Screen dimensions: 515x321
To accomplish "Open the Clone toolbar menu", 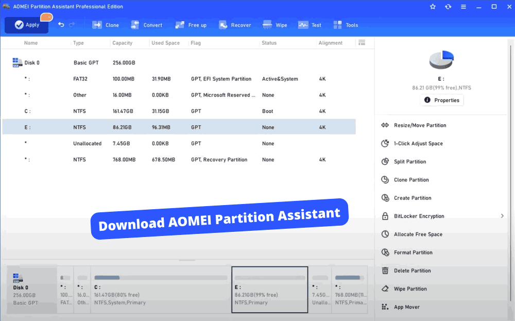I will (x=106, y=25).
